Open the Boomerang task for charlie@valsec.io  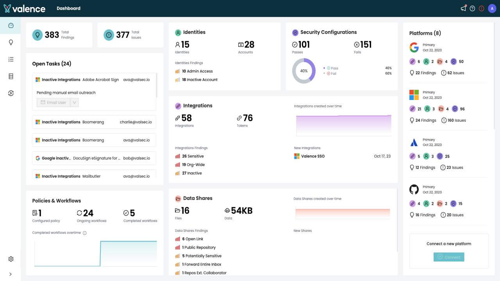94,122
